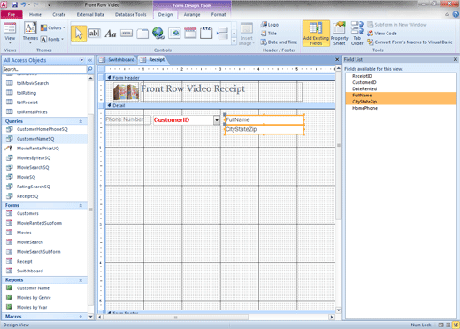
Task: Click View Code button
Action: [382, 34]
